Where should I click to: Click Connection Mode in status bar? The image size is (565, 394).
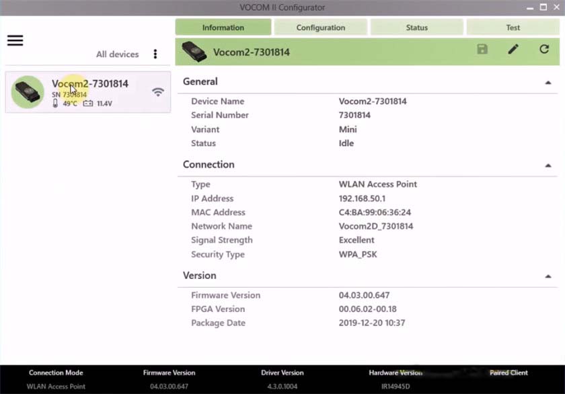pyautogui.click(x=56, y=372)
